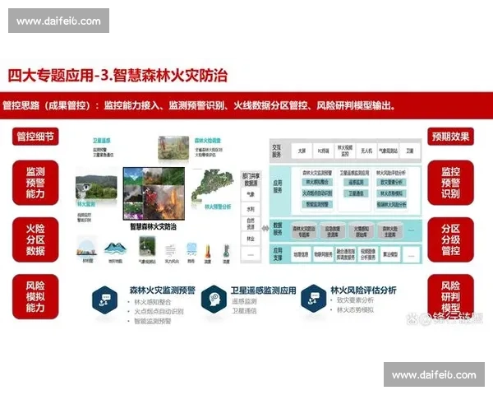493x395 pixels.
Task: Select the blue mountain terrain icon
Action: 115,249
